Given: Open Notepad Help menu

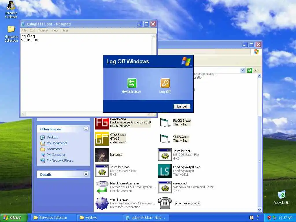Looking at the screenshot, I should coord(64,30).
